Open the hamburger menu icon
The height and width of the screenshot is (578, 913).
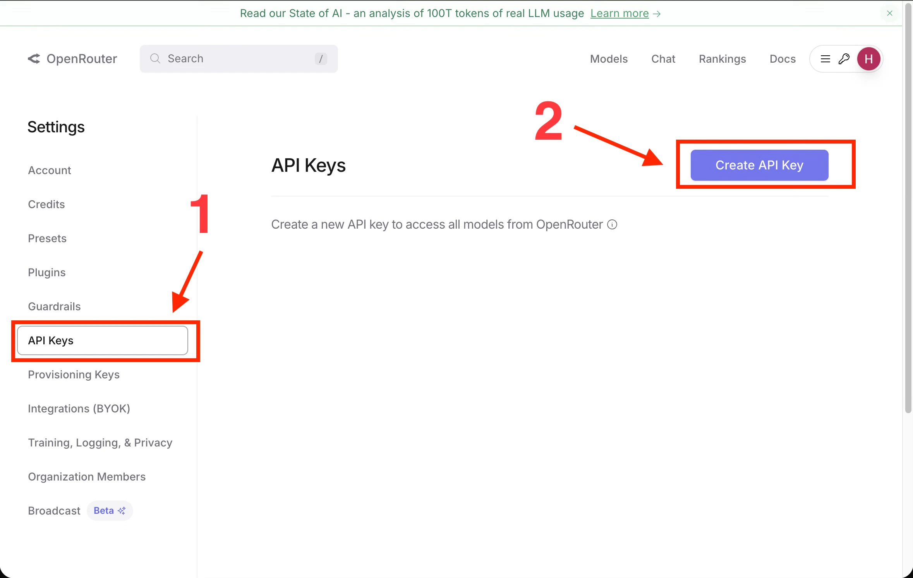coord(825,58)
